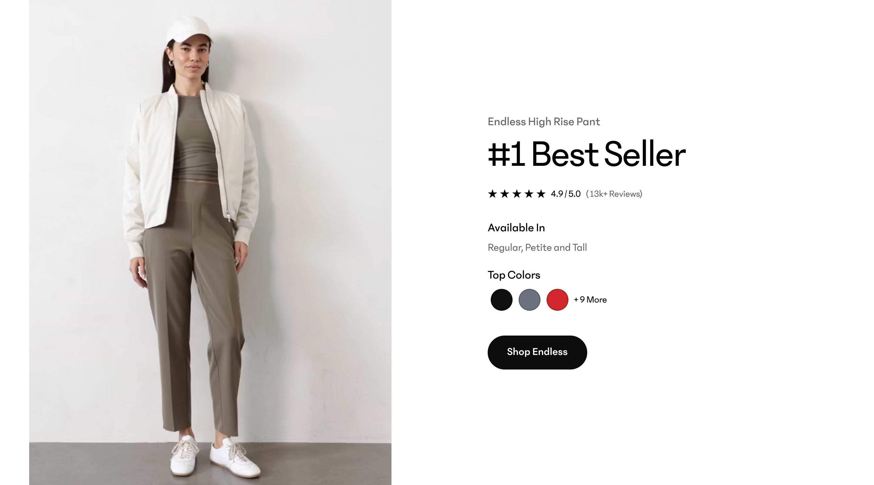The height and width of the screenshot is (485, 874).
Task: Select the fifth star next to the score
Action: coord(542,194)
